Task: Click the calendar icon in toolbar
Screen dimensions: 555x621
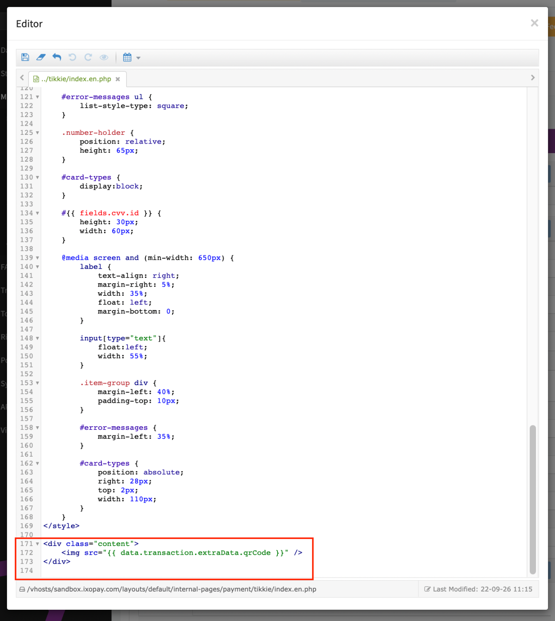Action: tap(127, 57)
